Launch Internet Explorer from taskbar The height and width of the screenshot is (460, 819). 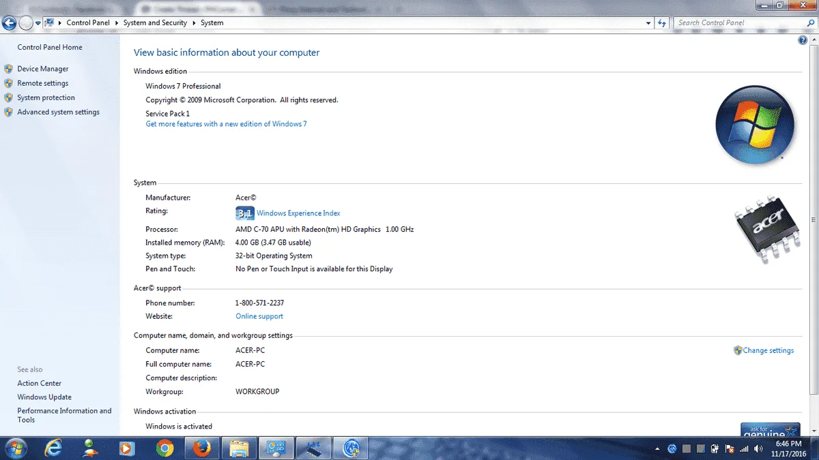click(53, 448)
